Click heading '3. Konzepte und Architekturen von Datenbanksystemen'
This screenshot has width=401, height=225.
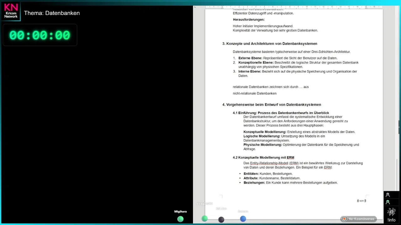point(270,44)
